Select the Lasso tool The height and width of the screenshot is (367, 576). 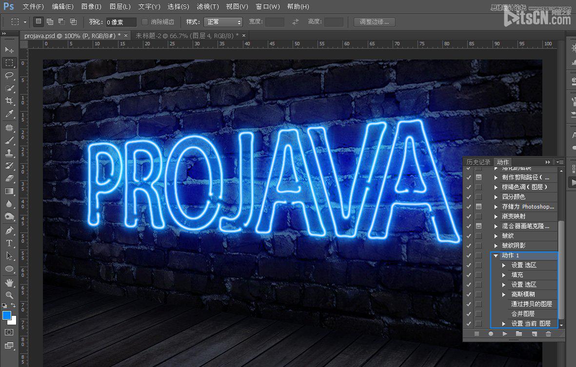9,76
